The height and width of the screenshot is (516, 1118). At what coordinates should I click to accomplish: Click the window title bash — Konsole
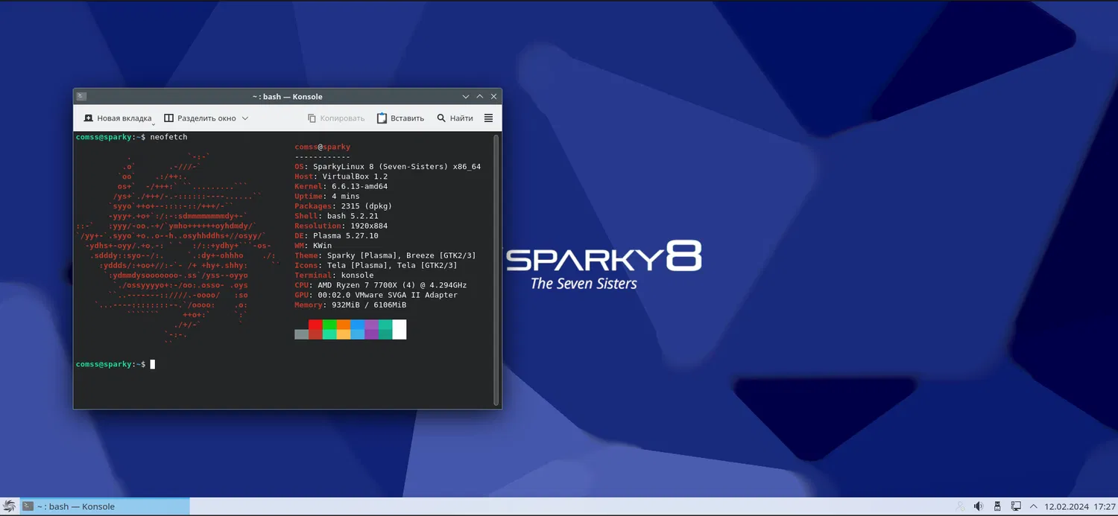(x=287, y=96)
